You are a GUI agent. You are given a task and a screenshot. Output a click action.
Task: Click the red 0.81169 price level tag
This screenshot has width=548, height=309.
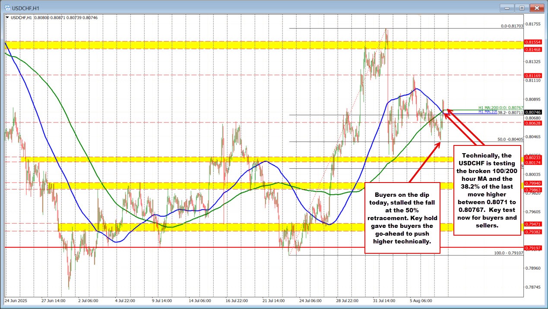click(532, 75)
